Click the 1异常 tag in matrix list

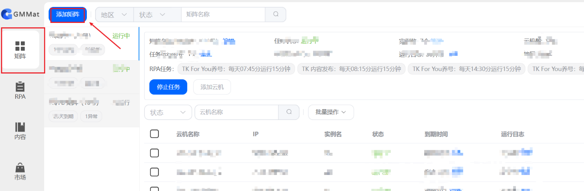point(91,116)
